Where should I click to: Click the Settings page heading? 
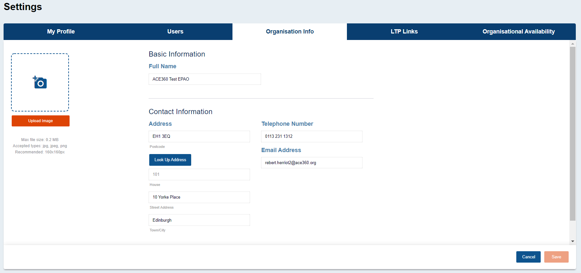23,7
